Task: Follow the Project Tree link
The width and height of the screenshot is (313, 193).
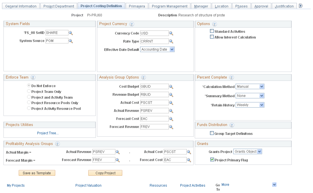Action: point(48,133)
